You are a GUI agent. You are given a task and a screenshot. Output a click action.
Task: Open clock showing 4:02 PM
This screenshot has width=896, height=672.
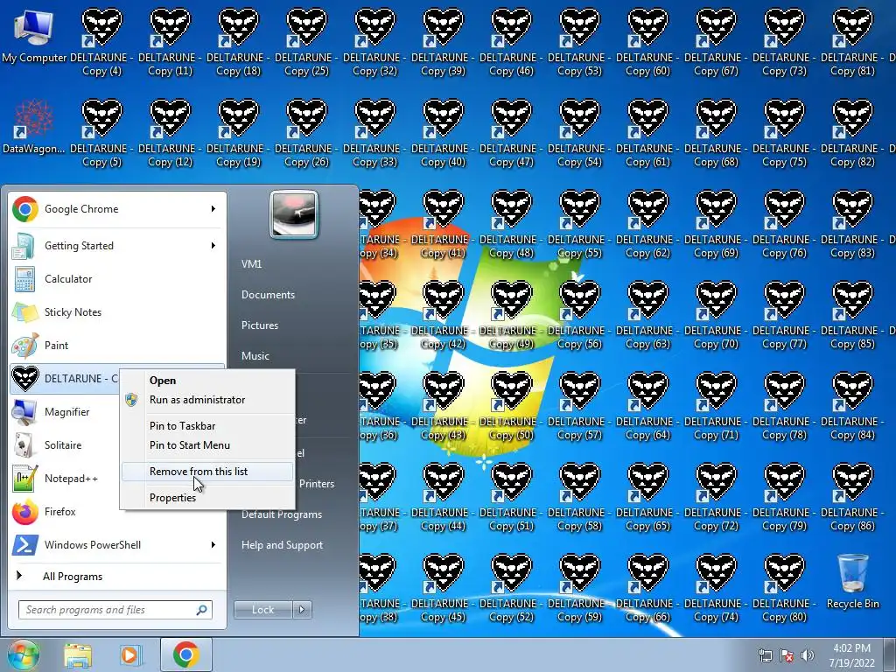coord(851,654)
